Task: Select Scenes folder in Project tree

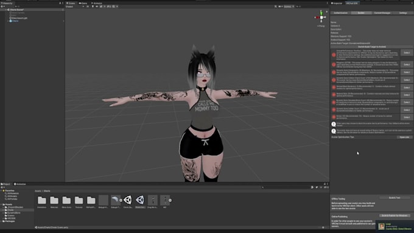Action: tap(10, 215)
